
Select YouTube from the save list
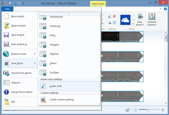(54, 72)
